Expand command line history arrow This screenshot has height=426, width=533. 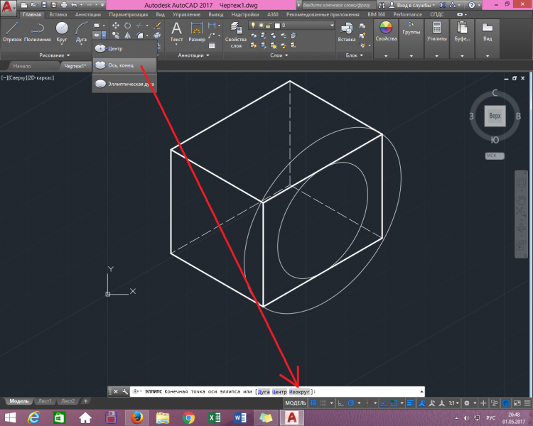tap(421, 392)
